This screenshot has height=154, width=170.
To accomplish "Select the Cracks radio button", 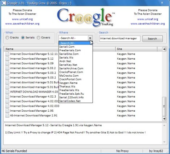I will point(7,38).
